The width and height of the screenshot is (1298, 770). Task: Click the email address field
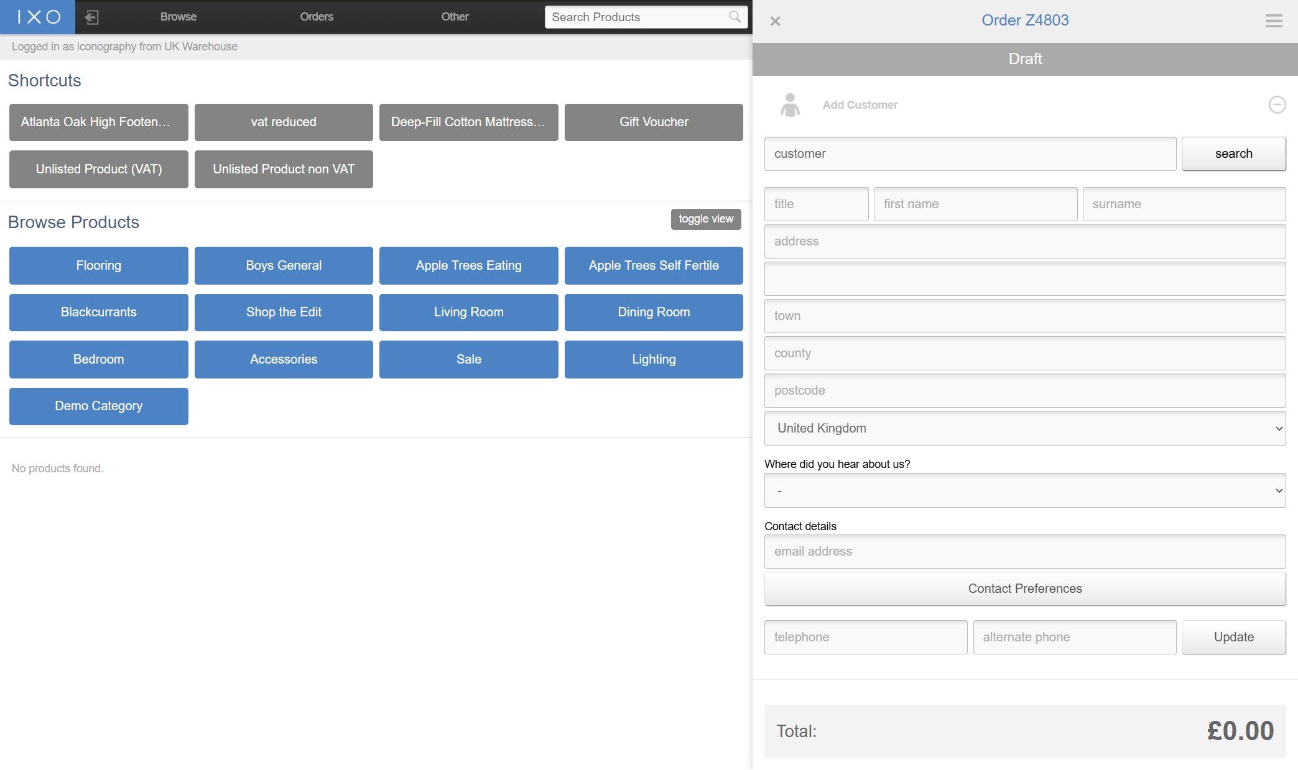coord(1024,551)
